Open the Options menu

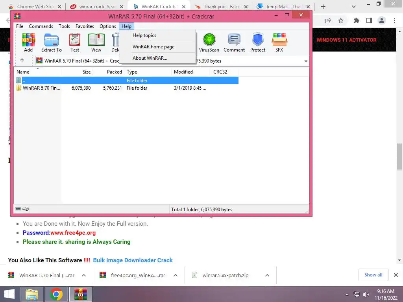click(108, 26)
